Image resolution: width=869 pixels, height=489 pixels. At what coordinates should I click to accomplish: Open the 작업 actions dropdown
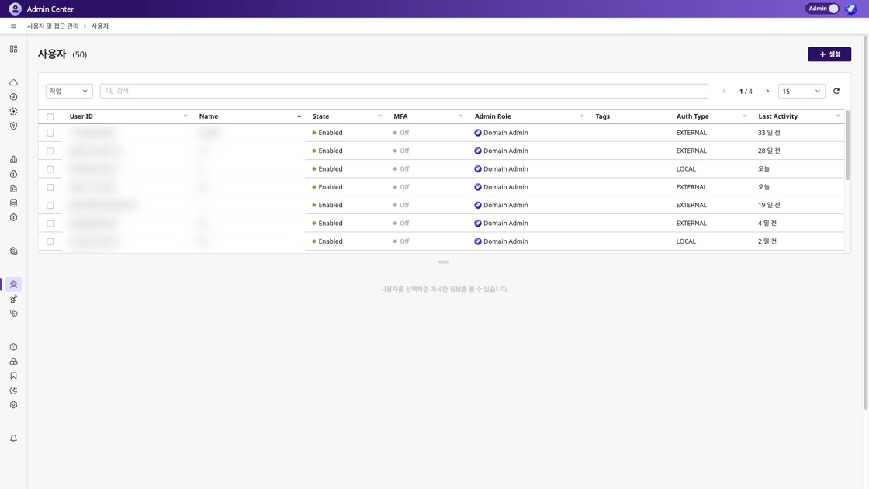[x=69, y=91]
